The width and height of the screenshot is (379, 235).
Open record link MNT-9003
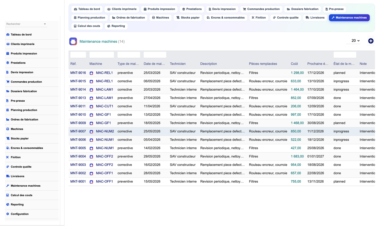[x=78, y=165]
